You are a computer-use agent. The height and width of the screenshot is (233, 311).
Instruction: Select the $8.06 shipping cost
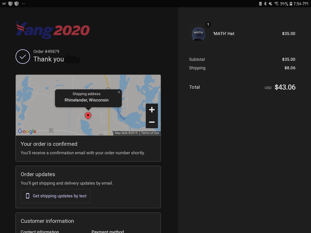[290, 68]
